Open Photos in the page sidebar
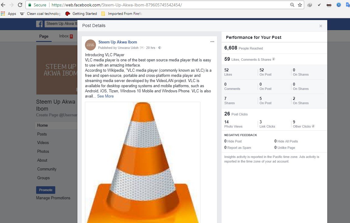The height and width of the screenshot is (223, 350). pyautogui.click(x=43, y=152)
